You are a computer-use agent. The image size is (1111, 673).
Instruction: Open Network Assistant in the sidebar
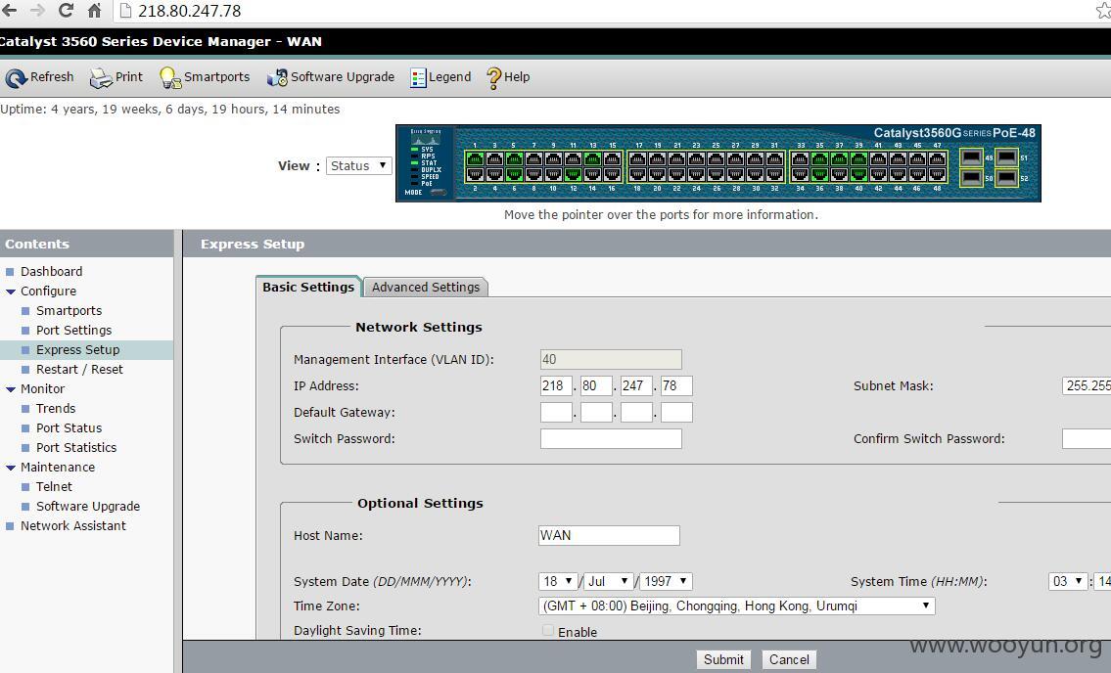click(73, 525)
